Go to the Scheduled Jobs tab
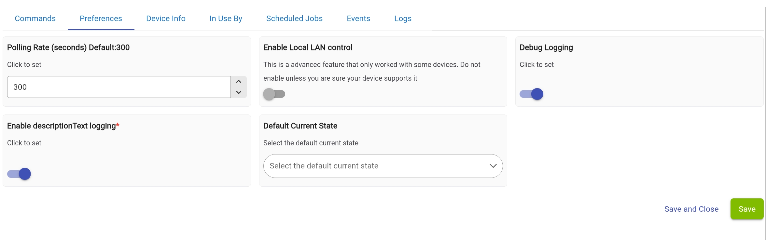 [294, 19]
